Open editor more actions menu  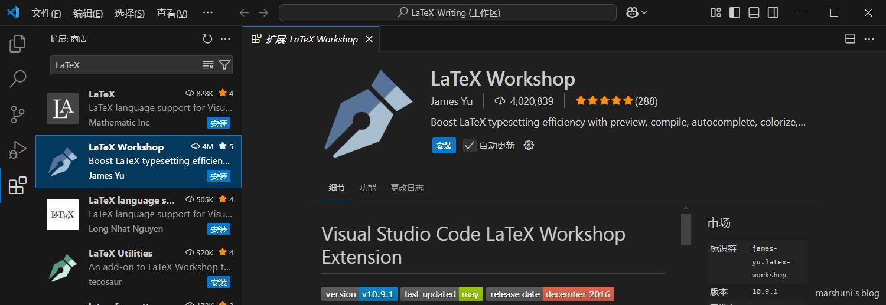click(x=869, y=39)
